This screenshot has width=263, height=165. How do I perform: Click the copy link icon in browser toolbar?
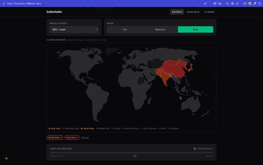click(205, 4)
